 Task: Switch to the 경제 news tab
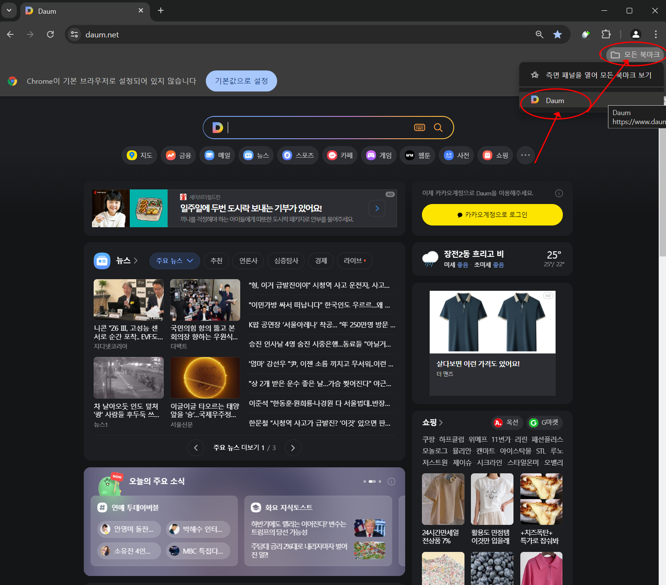(x=321, y=261)
